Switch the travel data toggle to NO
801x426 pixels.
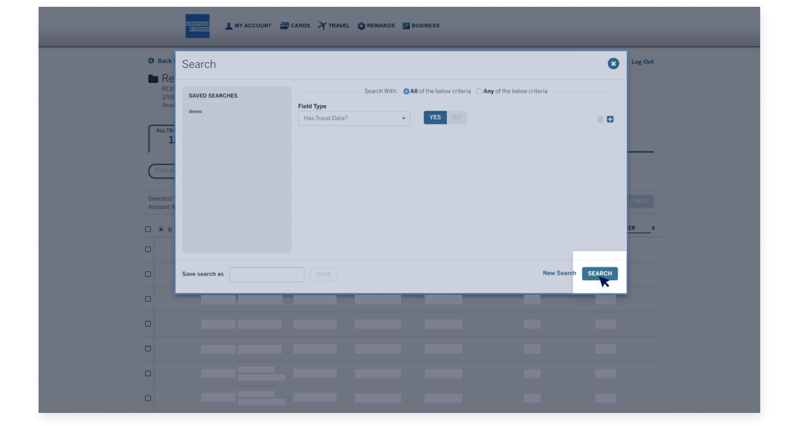[457, 117]
